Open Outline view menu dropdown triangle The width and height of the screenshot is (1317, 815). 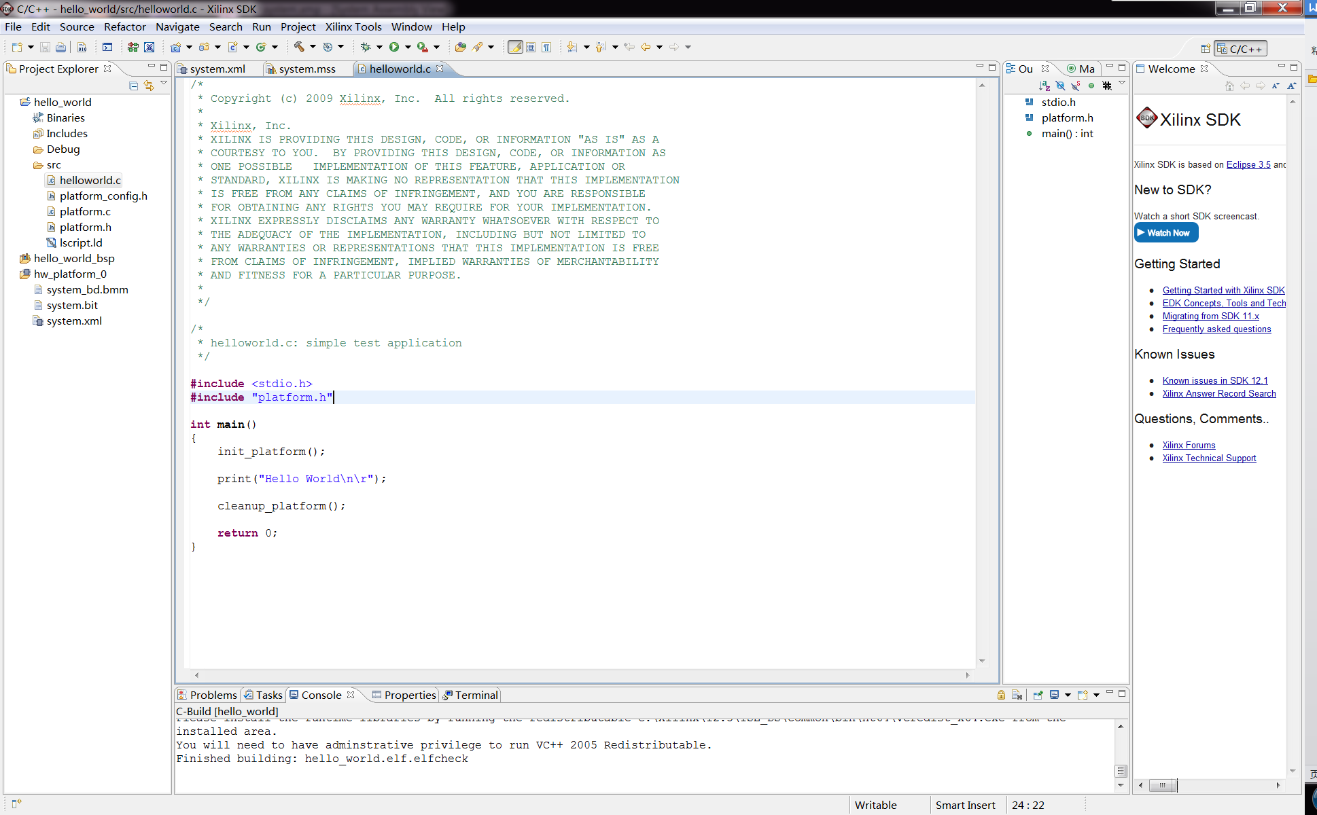pos(1122,84)
